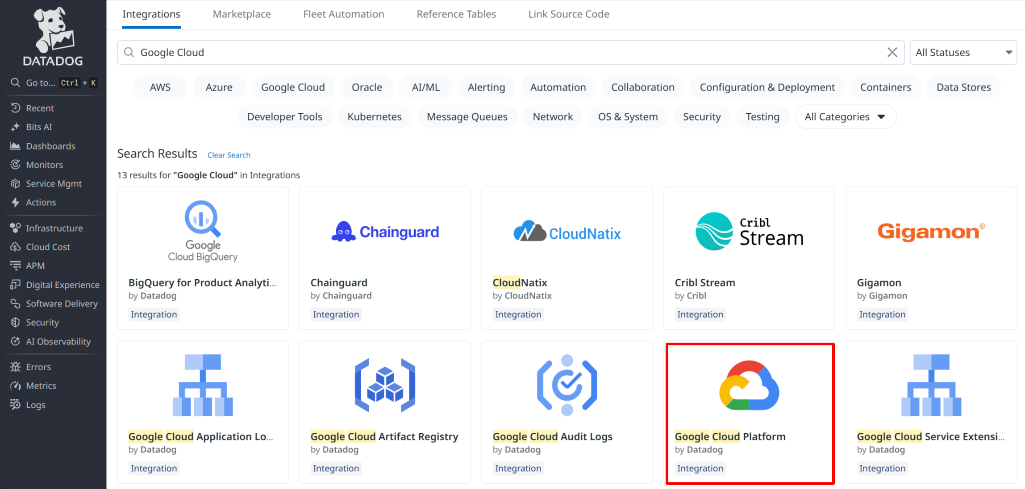This screenshot has width=1025, height=489.
Task: Click the Clear Search link
Action: (229, 155)
